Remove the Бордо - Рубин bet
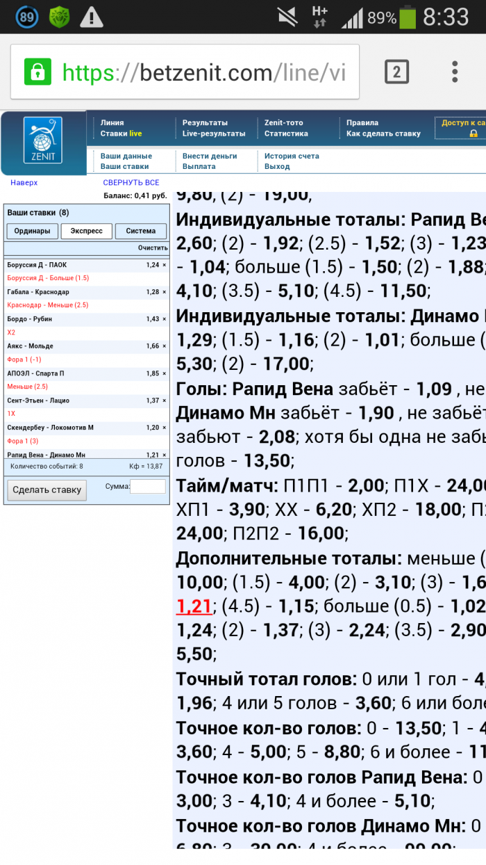This screenshot has height=865, width=486. point(165,319)
